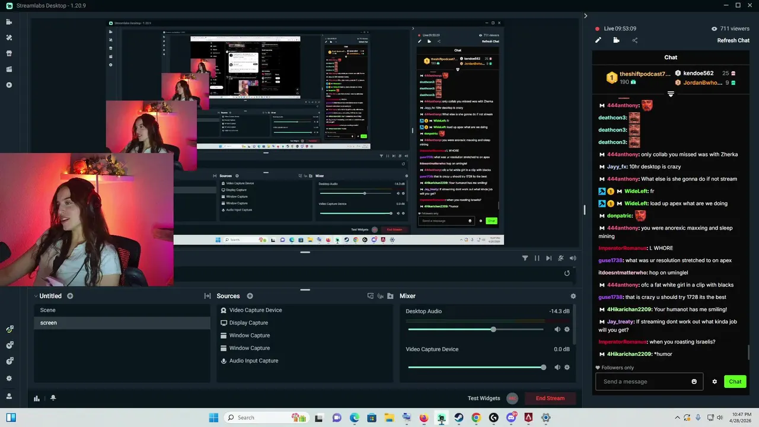Open the notifications bell icon

click(53, 398)
